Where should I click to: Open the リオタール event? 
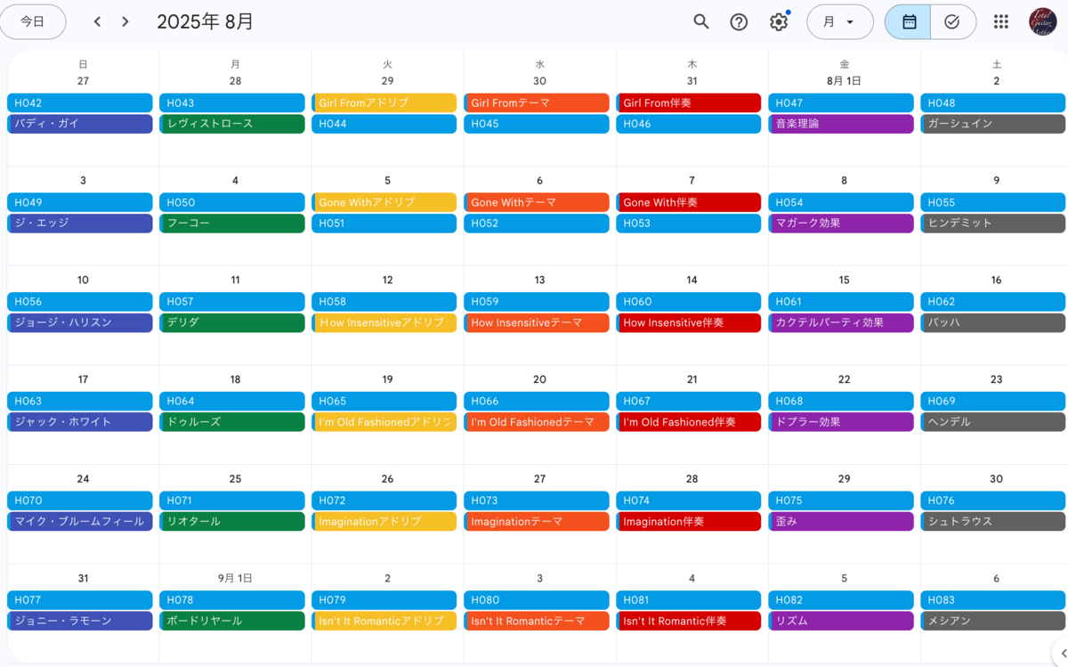coord(232,522)
